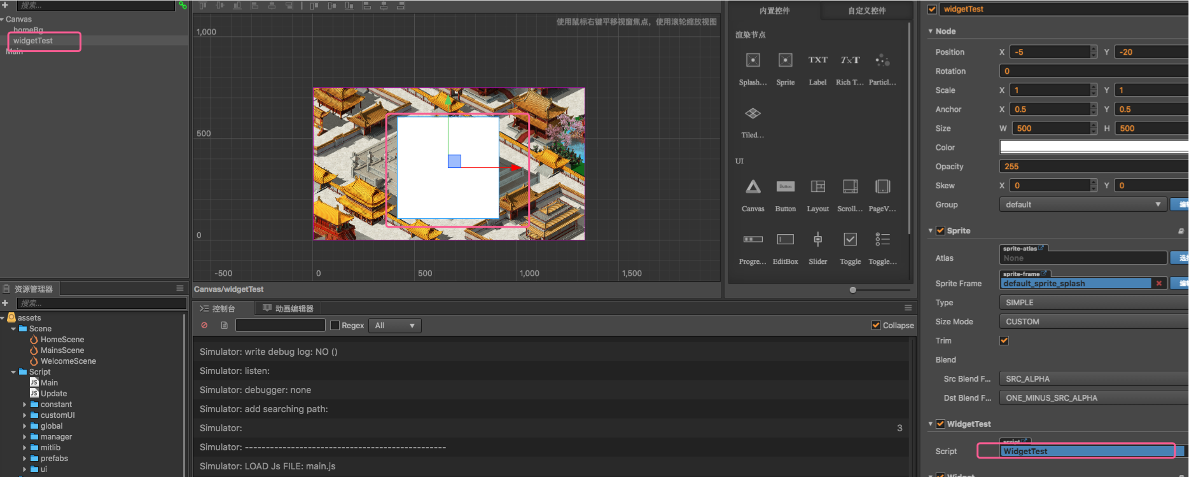Viewport: 1189px width, 477px height.
Task: Open the console log level dropdown
Action: (x=394, y=326)
